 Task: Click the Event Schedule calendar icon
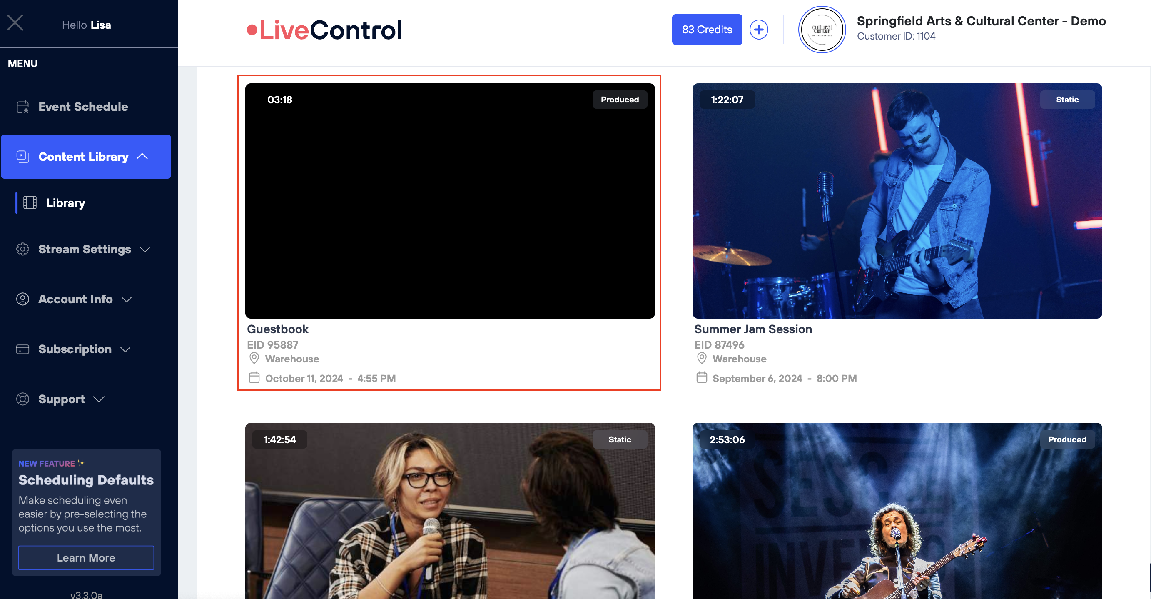click(x=23, y=107)
